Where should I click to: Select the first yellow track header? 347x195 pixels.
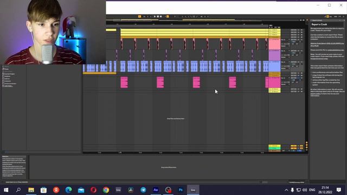tap(274, 30)
